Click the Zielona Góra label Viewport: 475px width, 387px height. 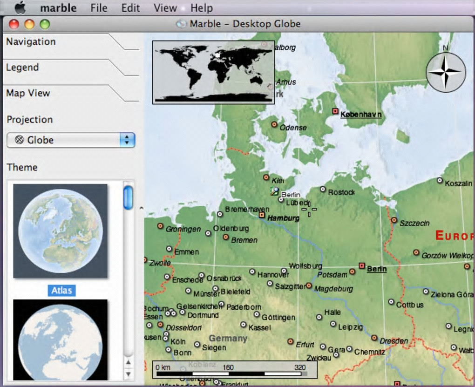coord(452,294)
